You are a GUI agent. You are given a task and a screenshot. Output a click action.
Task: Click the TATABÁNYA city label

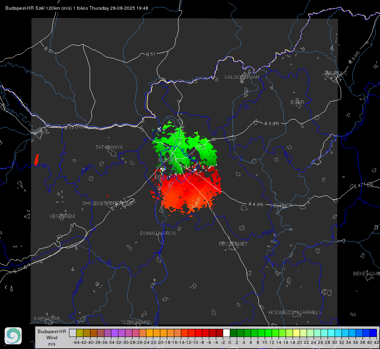(109, 147)
